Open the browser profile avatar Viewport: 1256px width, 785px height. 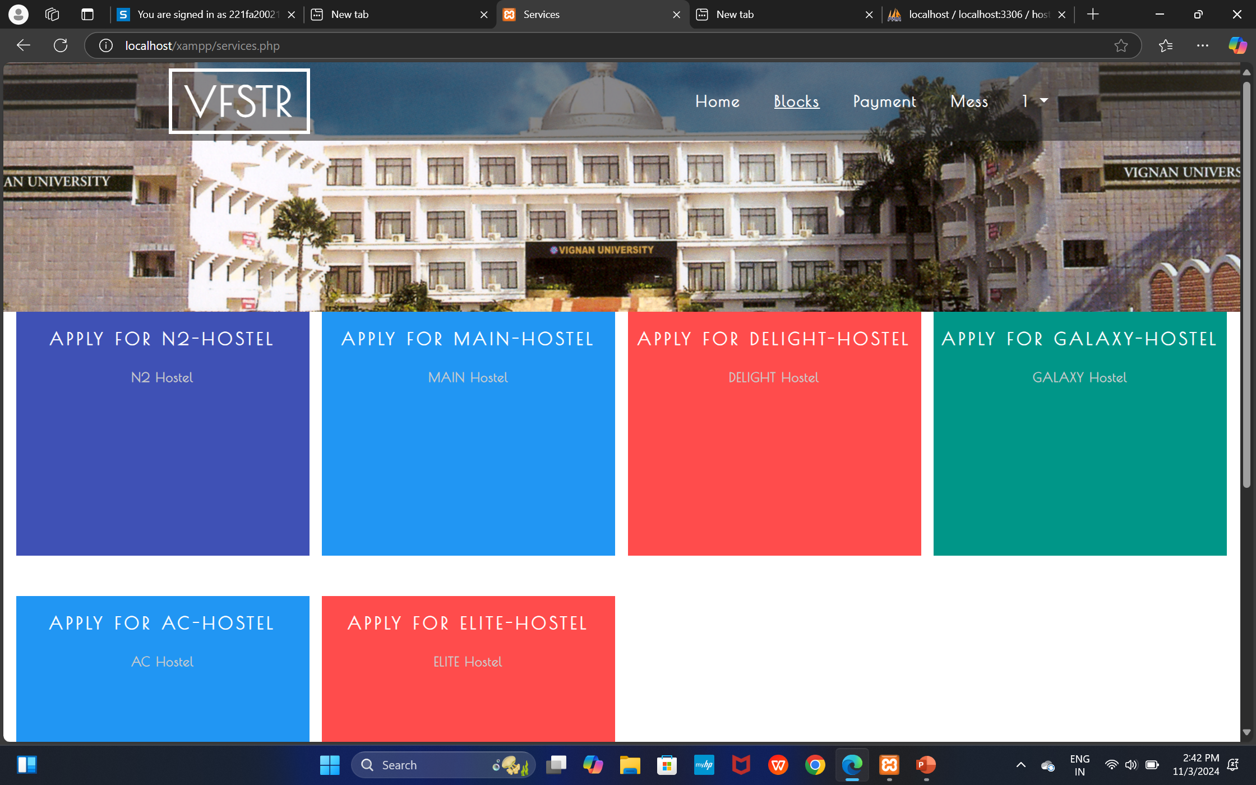pyautogui.click(x=19, y=15)
